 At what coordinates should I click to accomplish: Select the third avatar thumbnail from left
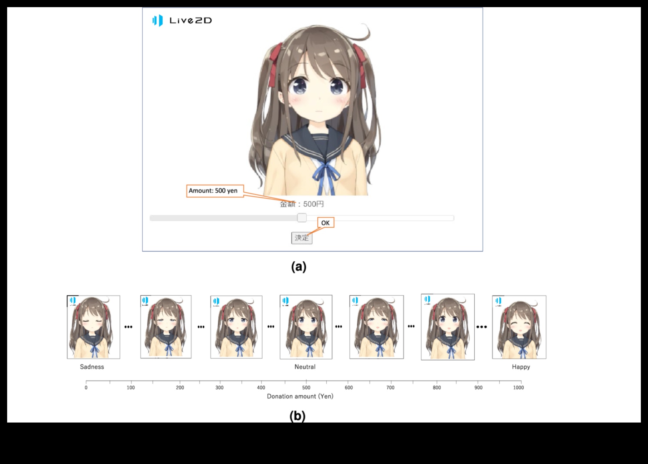point(236,327)
